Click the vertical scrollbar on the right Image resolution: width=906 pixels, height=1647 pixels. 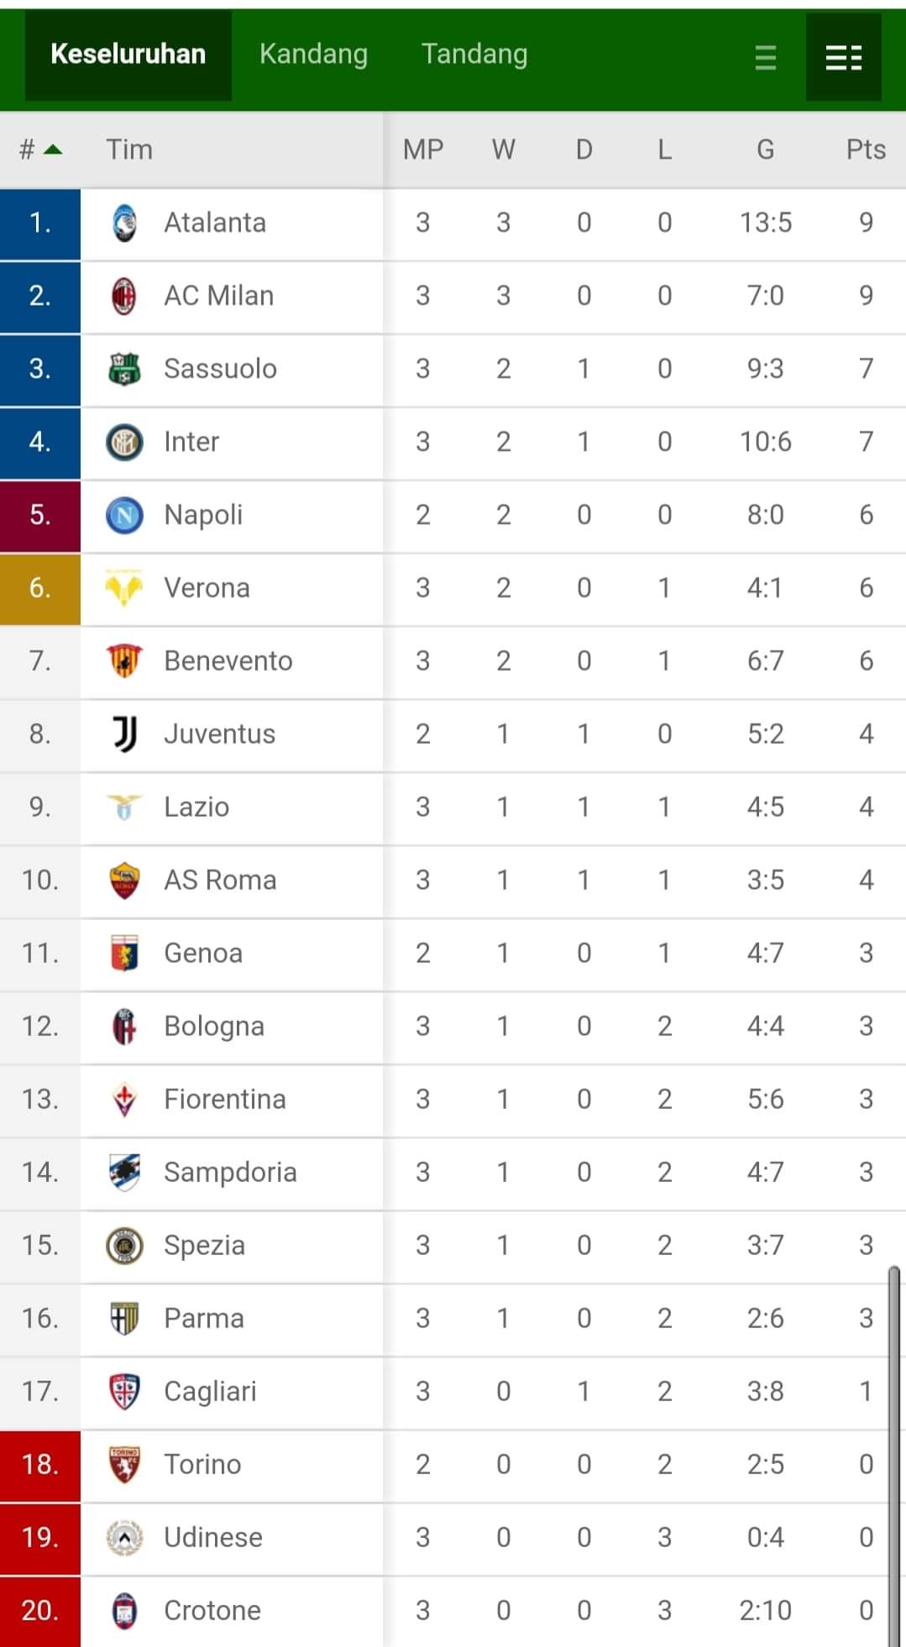(894, 1452)
